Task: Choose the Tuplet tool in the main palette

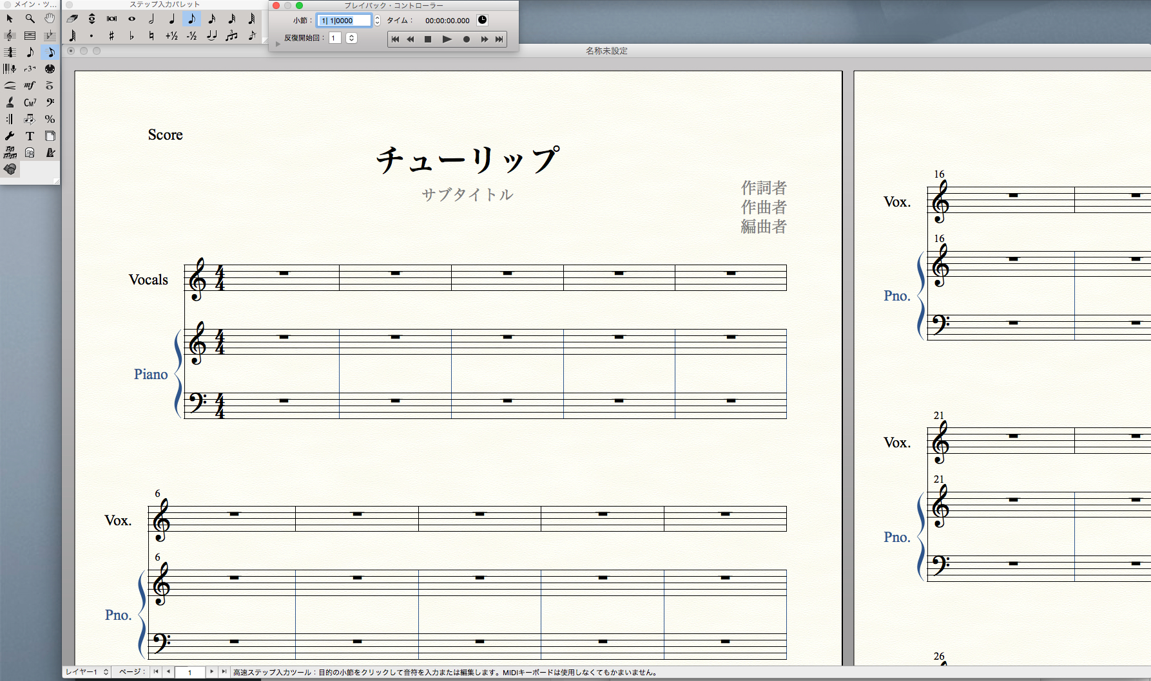Action: (x=30, y=69)
